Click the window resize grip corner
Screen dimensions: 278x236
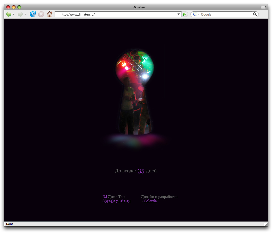tap(266, 224)
